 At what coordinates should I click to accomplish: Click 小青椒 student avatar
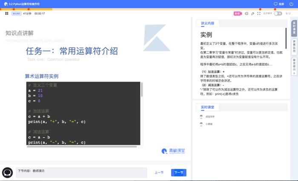pos(201,124)
